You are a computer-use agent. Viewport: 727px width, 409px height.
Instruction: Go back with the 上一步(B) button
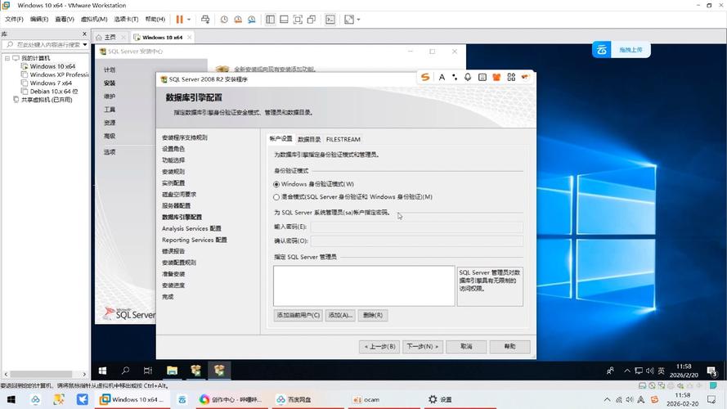tap(379, 346)
